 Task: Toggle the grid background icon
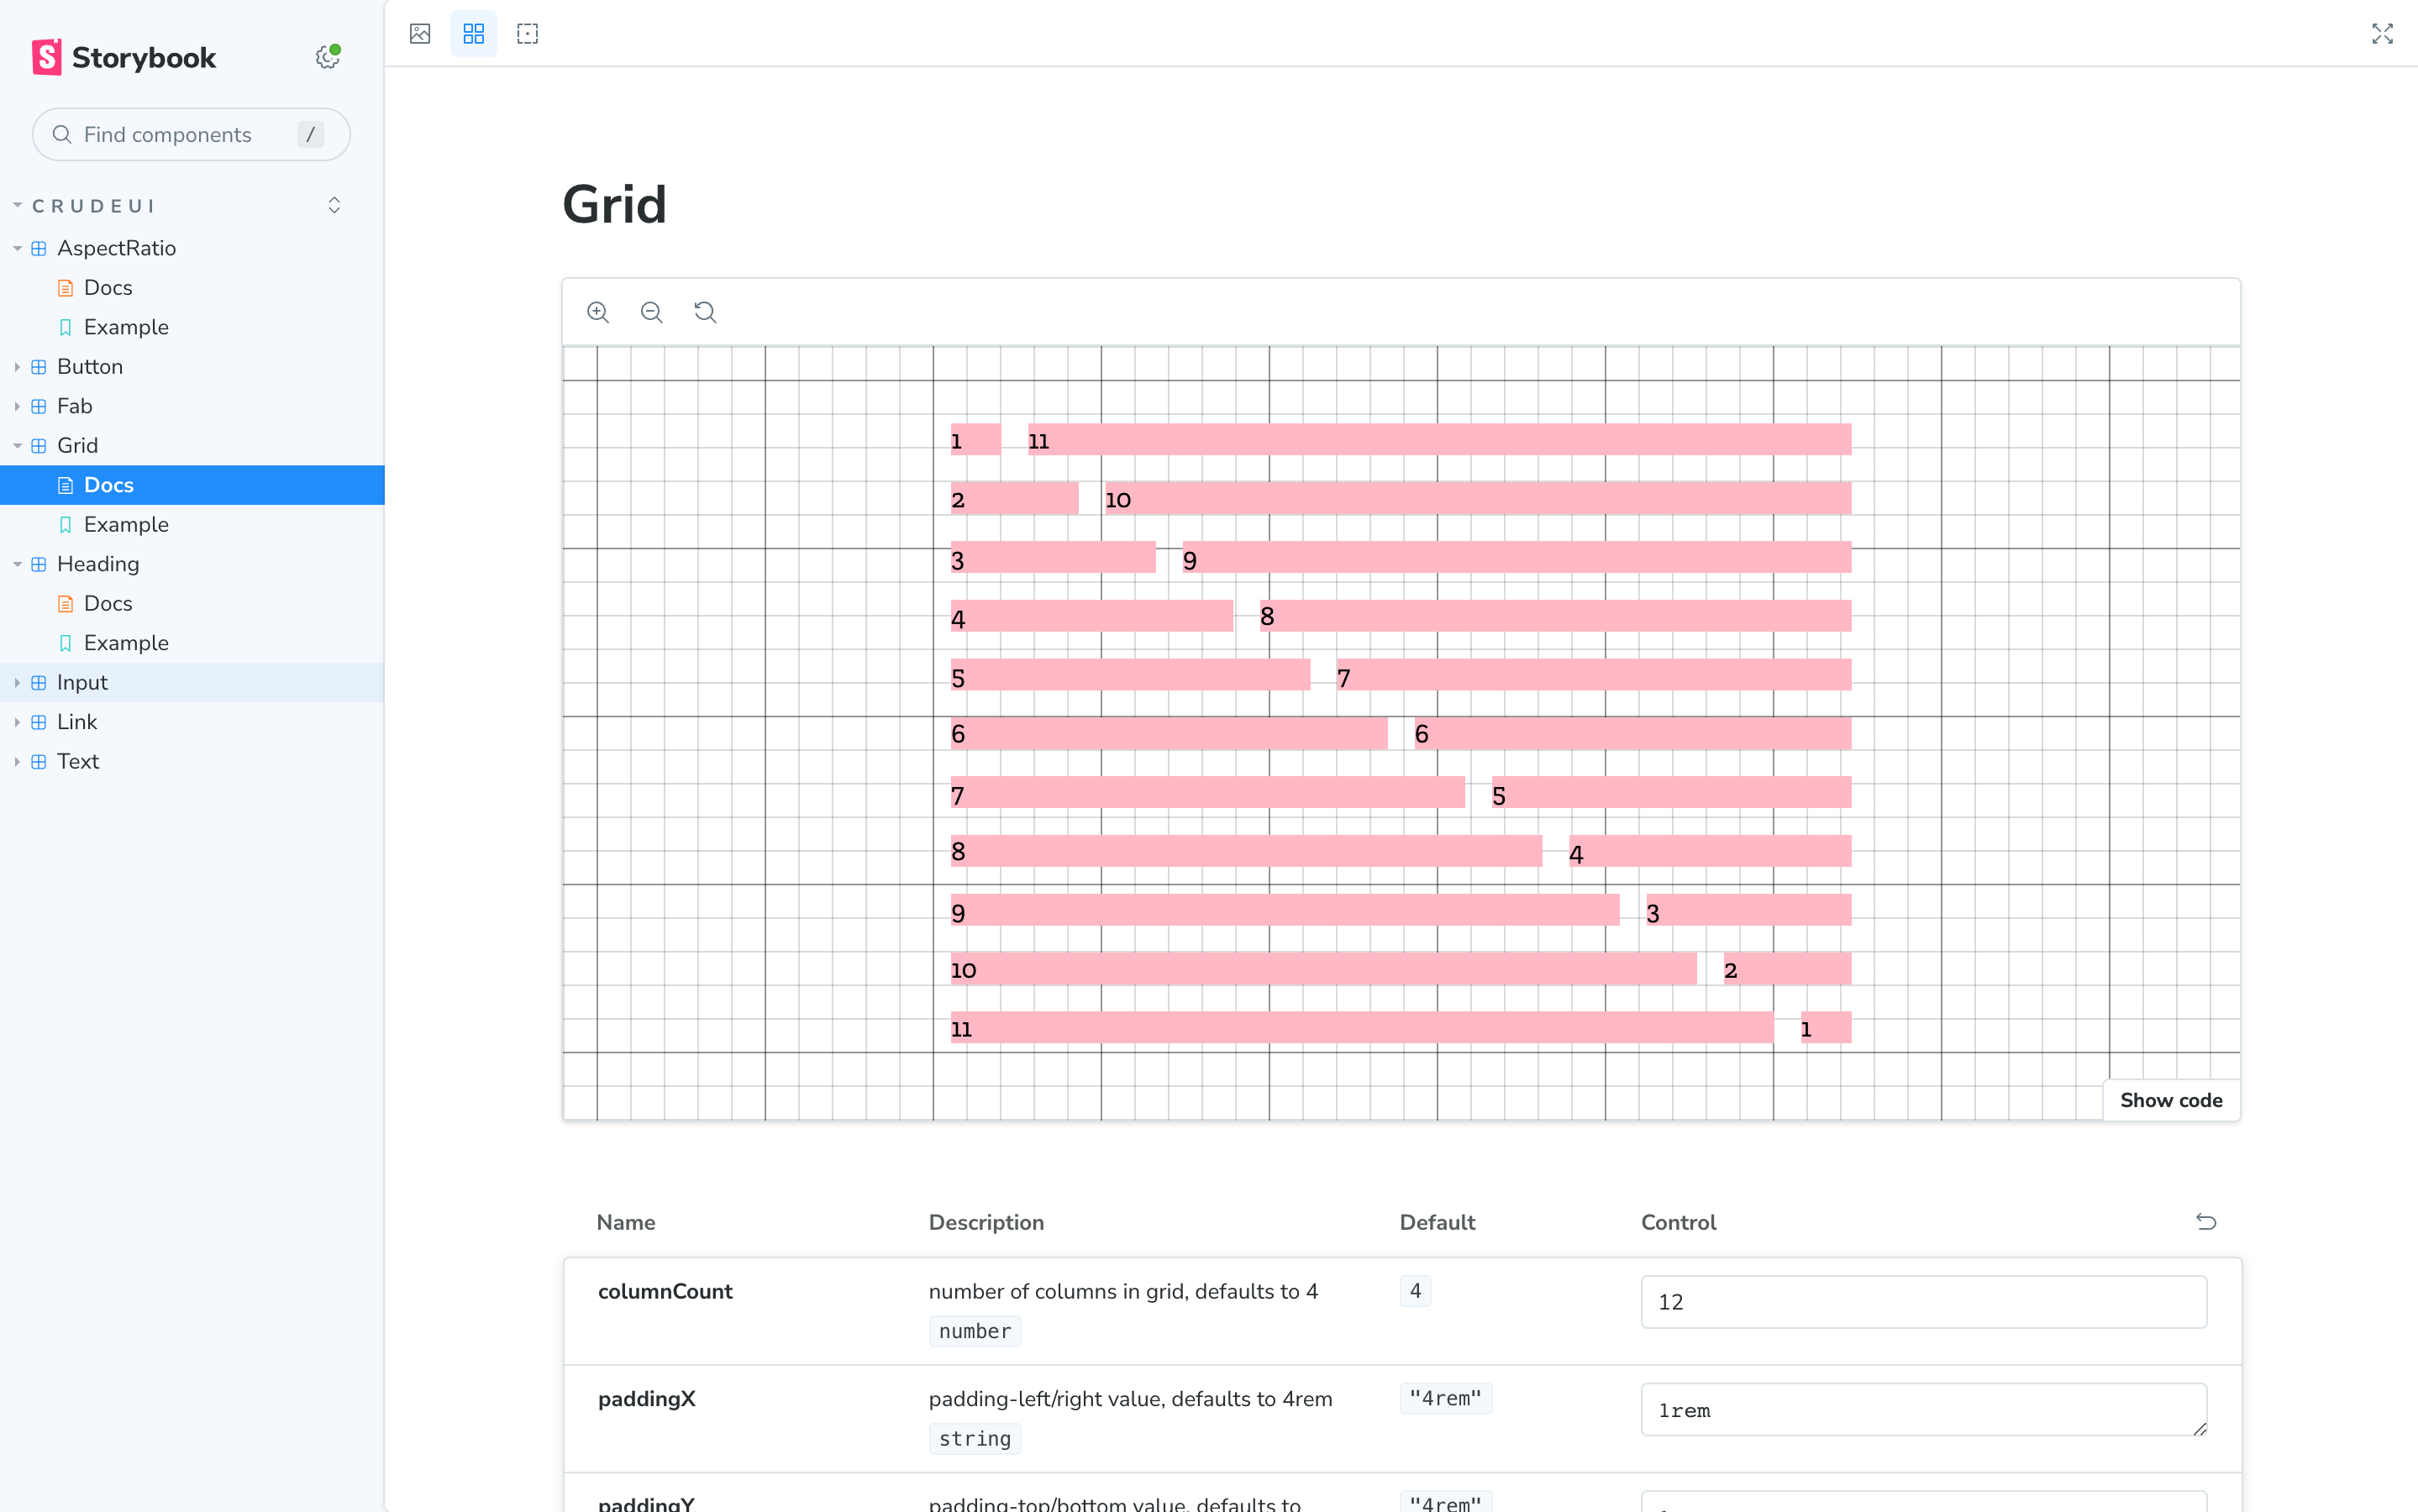473,34
